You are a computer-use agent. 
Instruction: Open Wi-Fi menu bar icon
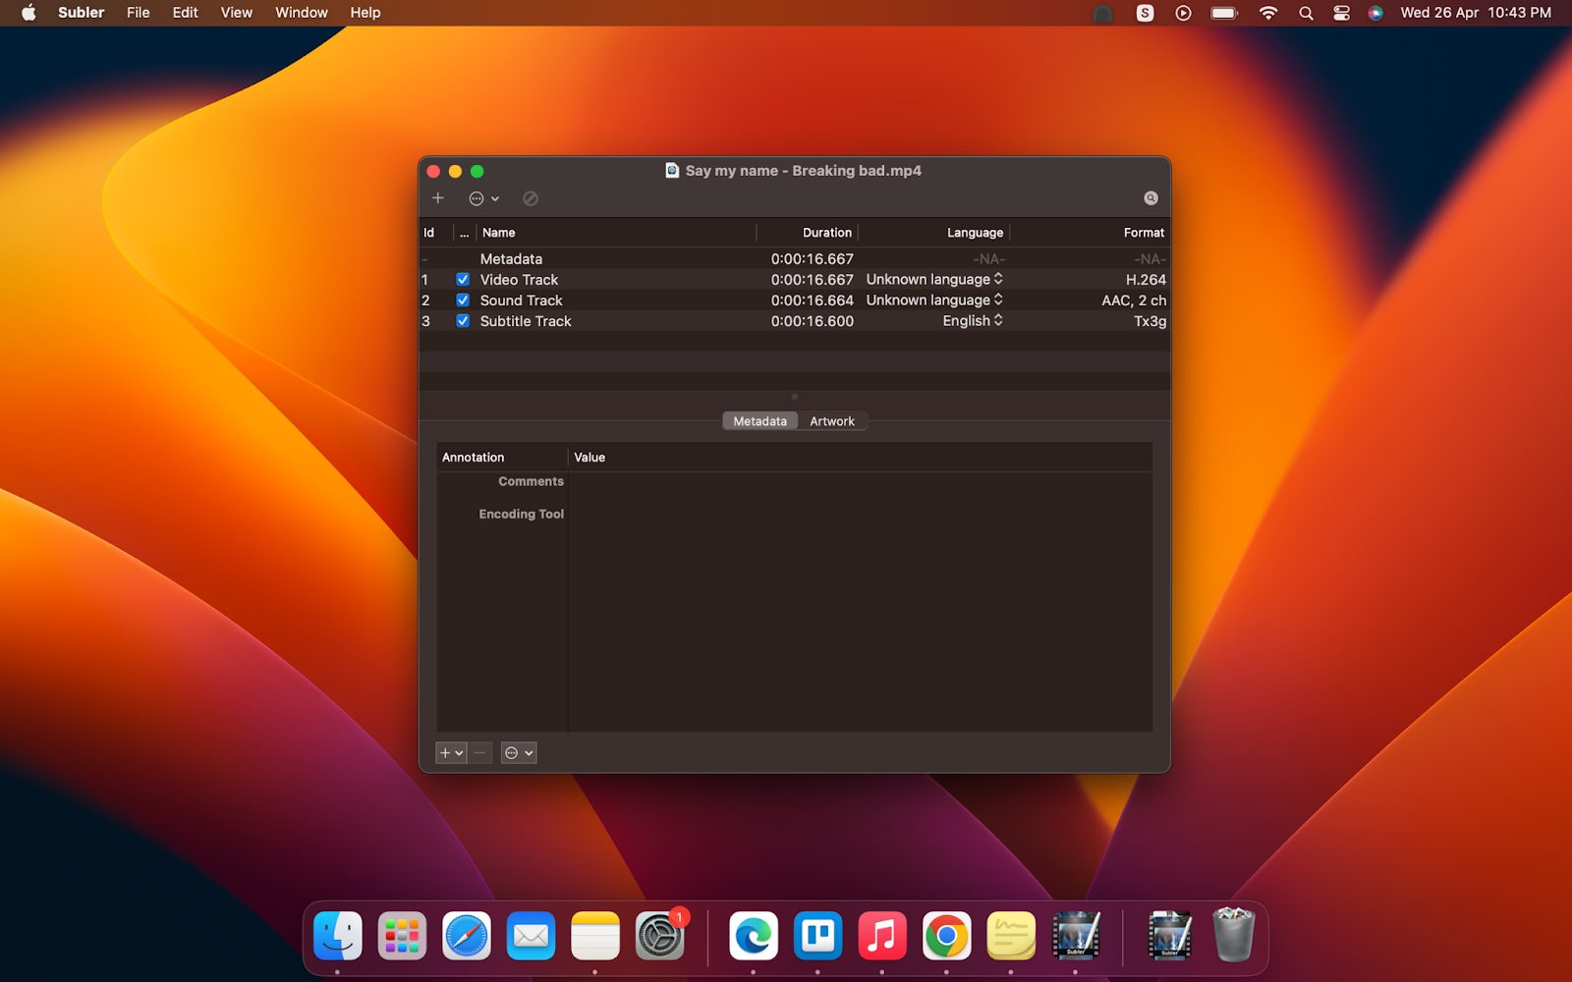point(1268,13)
